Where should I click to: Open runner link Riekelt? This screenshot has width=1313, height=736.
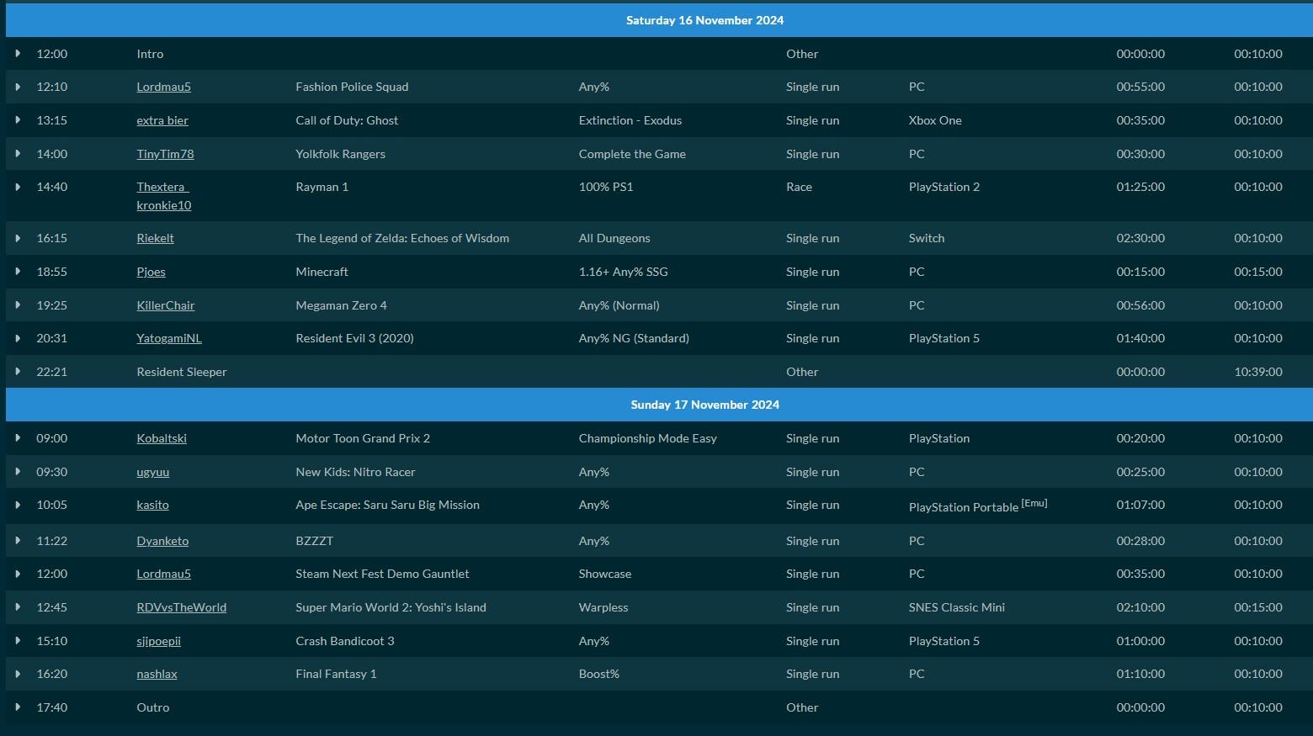(x=155, y=238)
